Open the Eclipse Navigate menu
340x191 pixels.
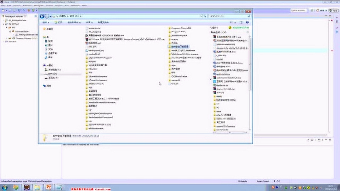click(x=39, y=5)
